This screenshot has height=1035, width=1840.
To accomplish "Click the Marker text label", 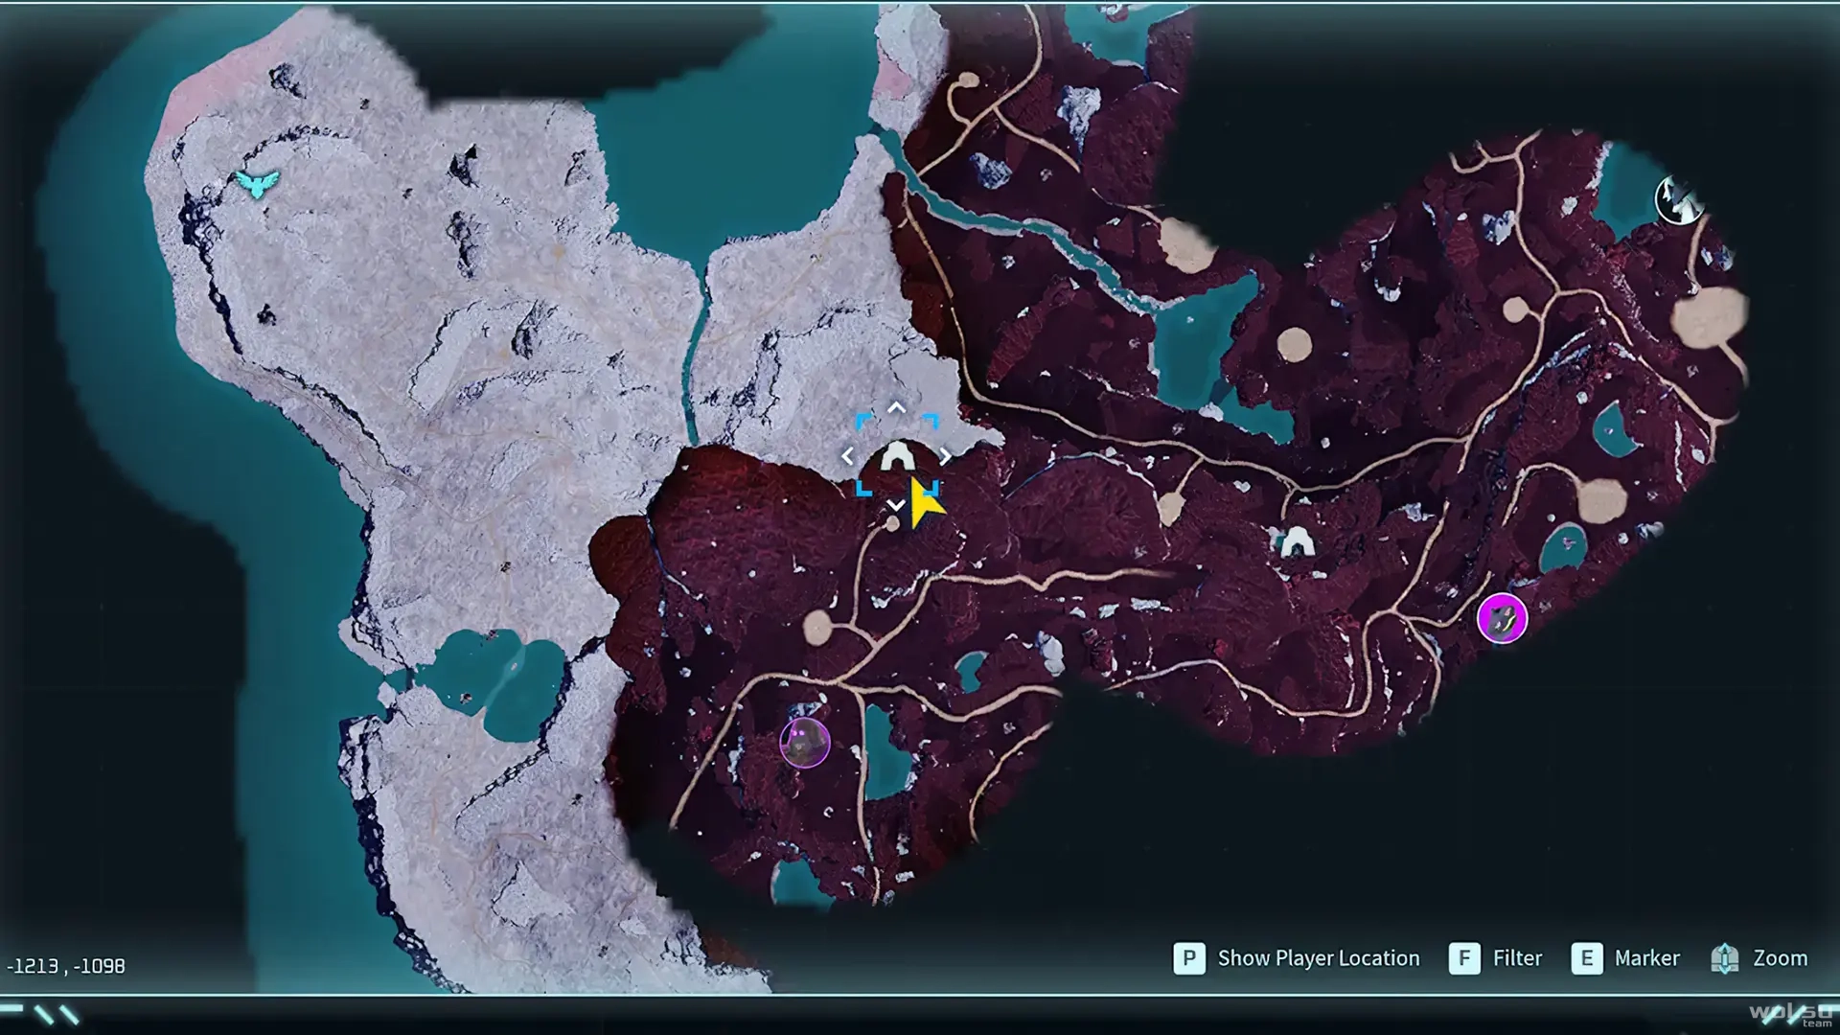I will pyautogui.click(x=1646, y=958).
